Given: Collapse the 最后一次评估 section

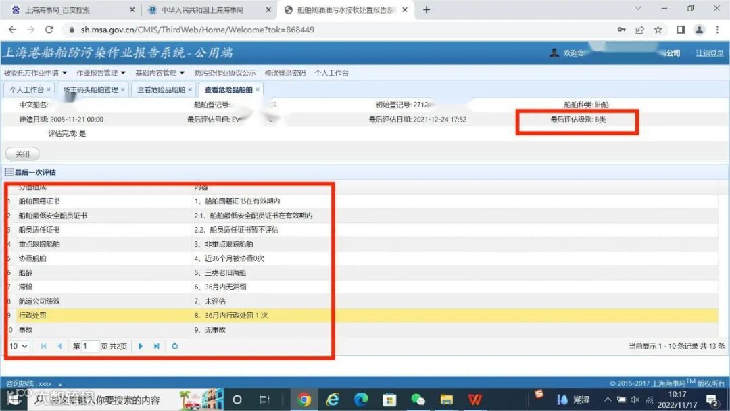Looking at the screenshot, I should click(8, 172).
